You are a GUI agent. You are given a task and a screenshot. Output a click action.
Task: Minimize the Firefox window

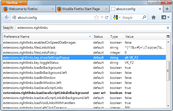151,3
